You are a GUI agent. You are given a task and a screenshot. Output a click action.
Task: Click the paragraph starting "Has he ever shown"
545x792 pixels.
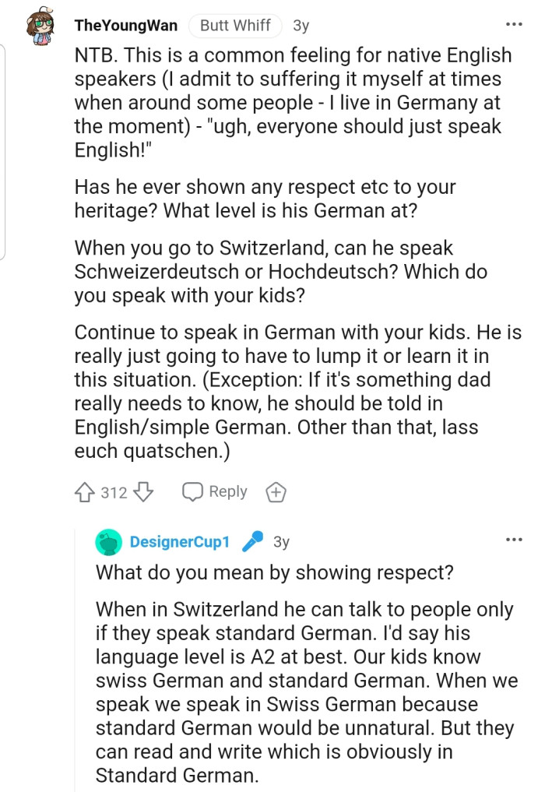pos(265,199)
